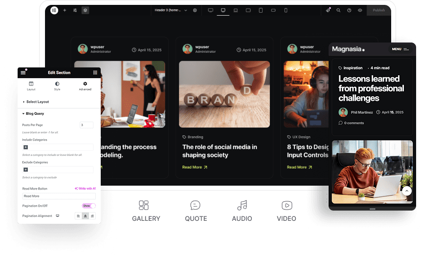Expand the Select Layout section
This screenshot has height=256, width=421.
click(37, 102)
